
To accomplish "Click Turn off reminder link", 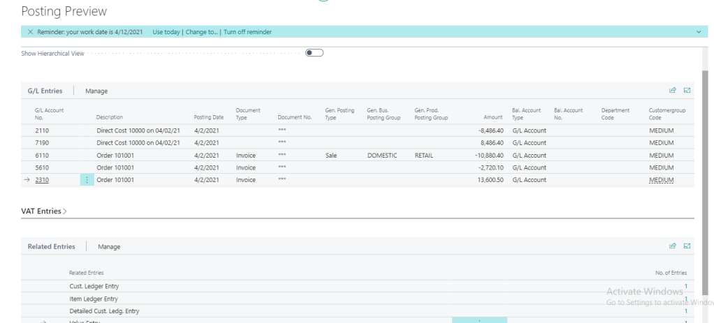I will point(247,32).
